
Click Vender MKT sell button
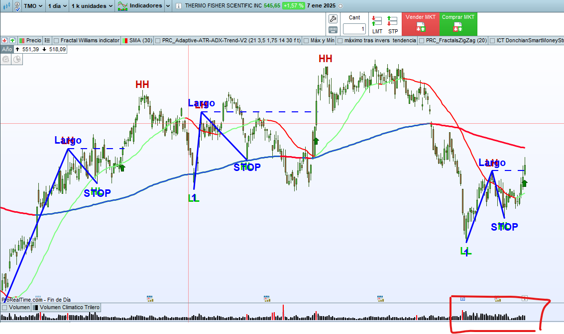click(421, 24)
